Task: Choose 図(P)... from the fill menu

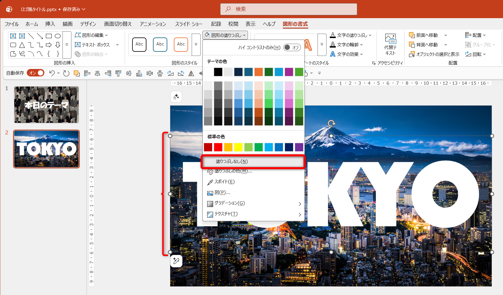Action: [x=253, y=193]
